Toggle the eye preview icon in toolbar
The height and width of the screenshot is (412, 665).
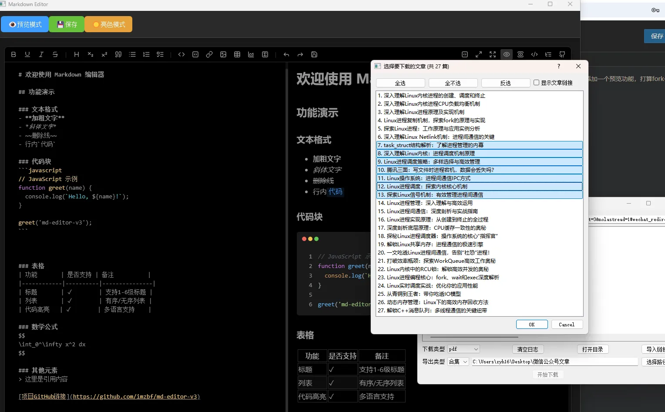click(507, 54)
